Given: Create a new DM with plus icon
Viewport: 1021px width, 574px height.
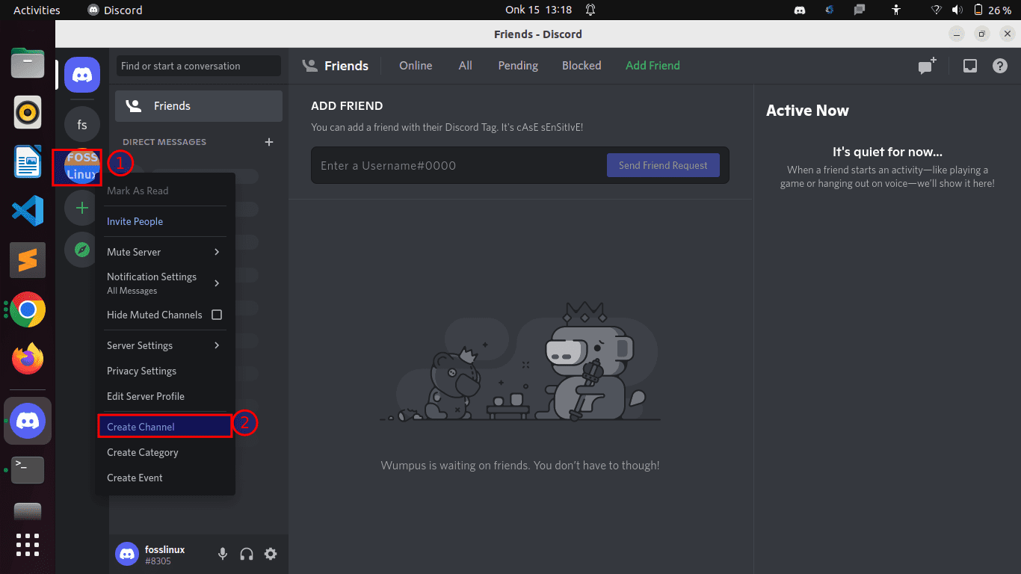Looking at the screenshot, I should tap(269, 142).
